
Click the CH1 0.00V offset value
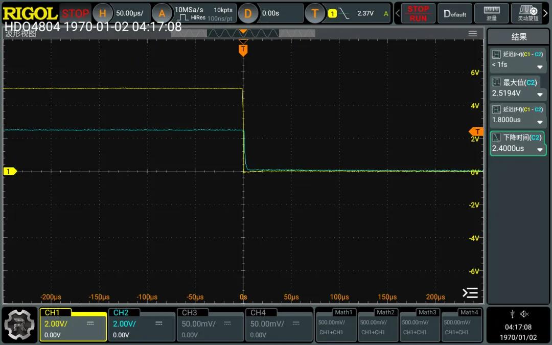click(x=52, y=335)
